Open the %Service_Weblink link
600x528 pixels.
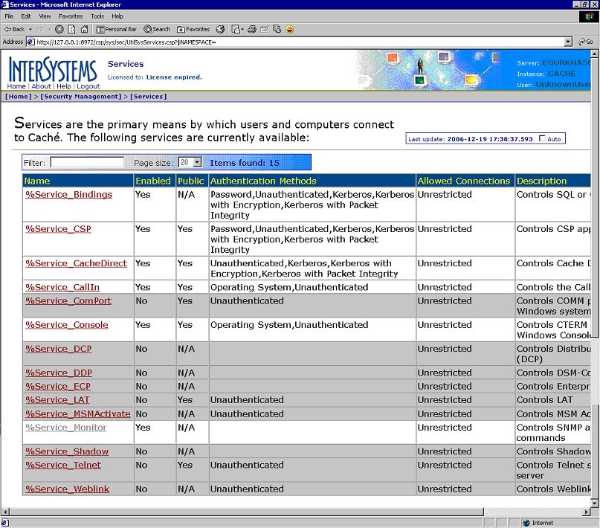click(68, 489)
